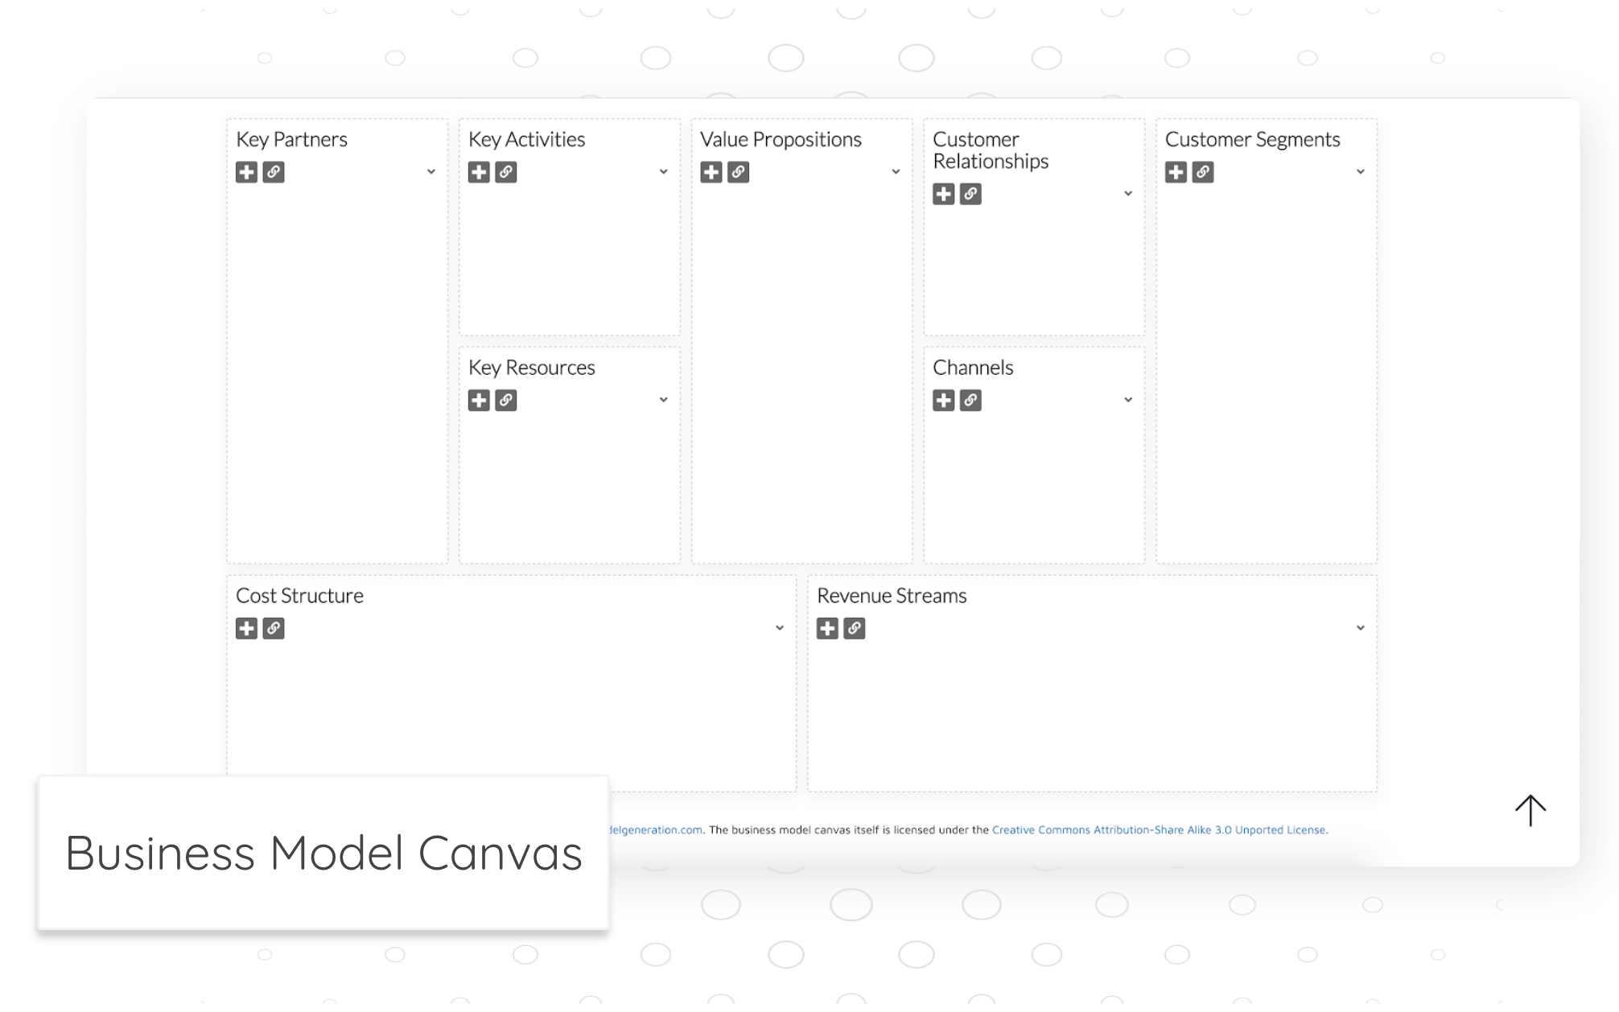Click the link icon in Key Resources

point(506,400)
